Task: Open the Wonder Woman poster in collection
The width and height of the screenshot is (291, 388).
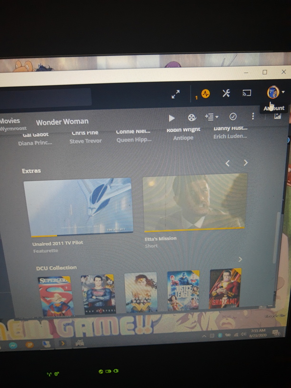Action: pyautogui.click(x=141, y=292)
